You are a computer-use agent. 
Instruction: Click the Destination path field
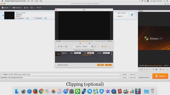point(64,78)
